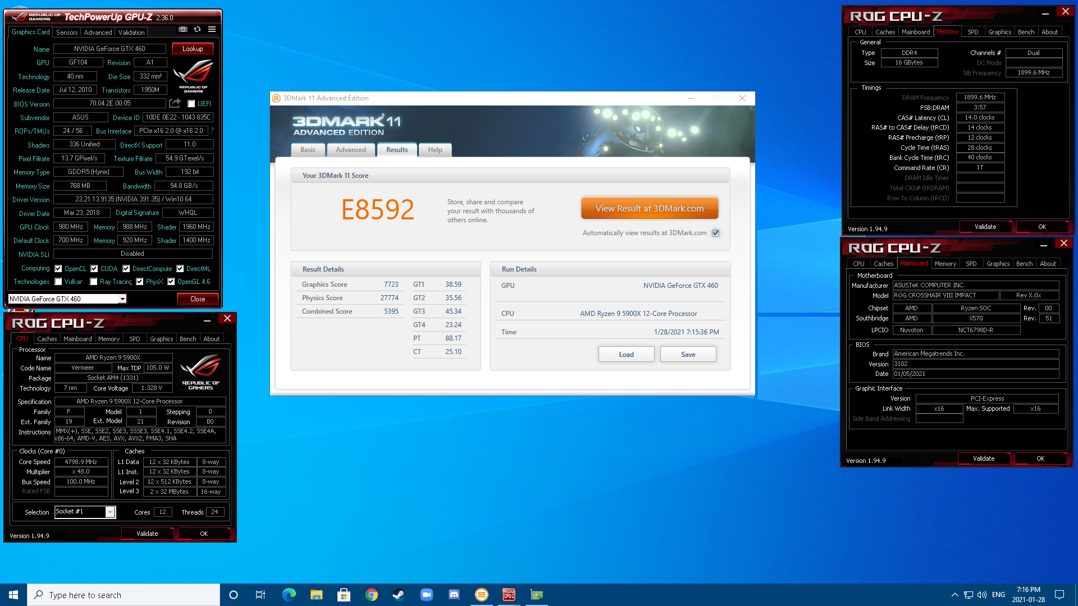Image resolution: width=1078 pixels, height=606 pixels.
Task: Open File Explorer from the taskbar
Action: [316, 595]
